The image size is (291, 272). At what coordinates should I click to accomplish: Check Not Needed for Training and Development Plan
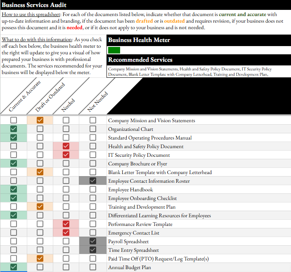point(93,207)
